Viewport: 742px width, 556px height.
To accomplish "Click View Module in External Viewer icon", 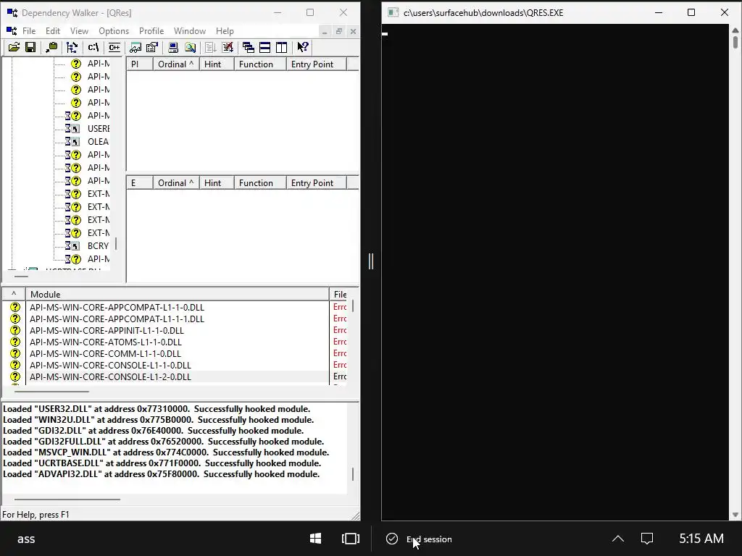I will pyautogui.click(x=136, y=47).
